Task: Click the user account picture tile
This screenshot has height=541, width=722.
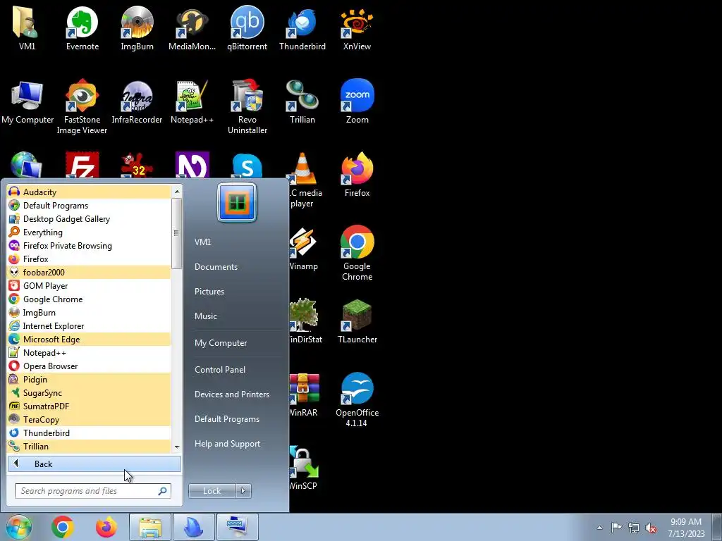Action: [237, 202]
